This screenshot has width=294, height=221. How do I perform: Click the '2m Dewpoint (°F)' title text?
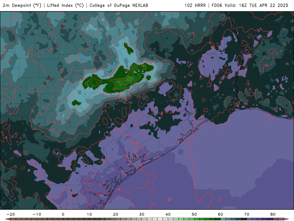(x=22, y=5)
